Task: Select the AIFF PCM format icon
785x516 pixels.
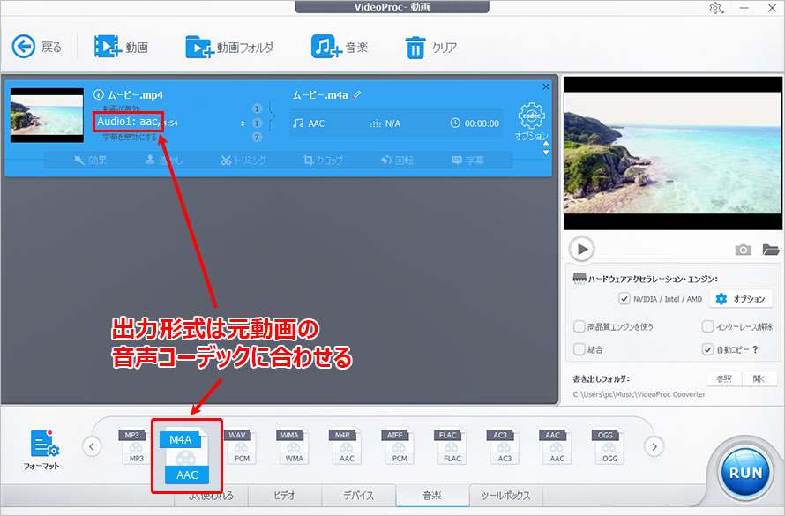Action: 398,446
